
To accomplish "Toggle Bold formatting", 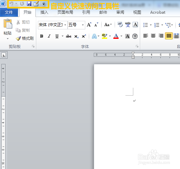I will coord(42,36).
